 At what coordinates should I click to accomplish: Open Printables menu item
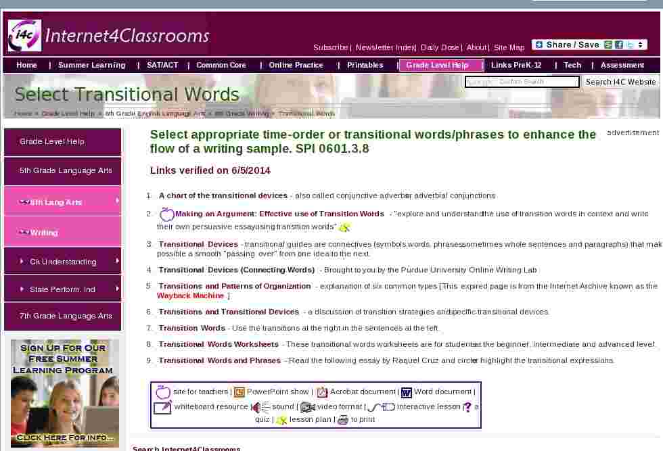[x=365, y=65]
